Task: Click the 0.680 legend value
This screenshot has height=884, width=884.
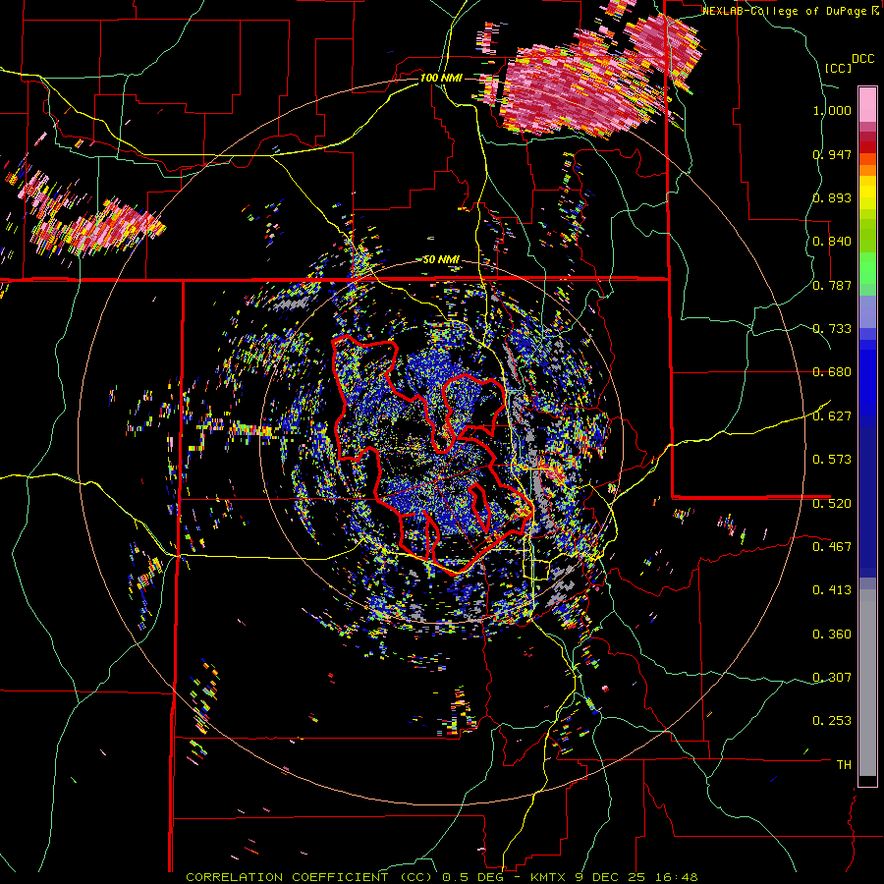Action: point(832,372)
